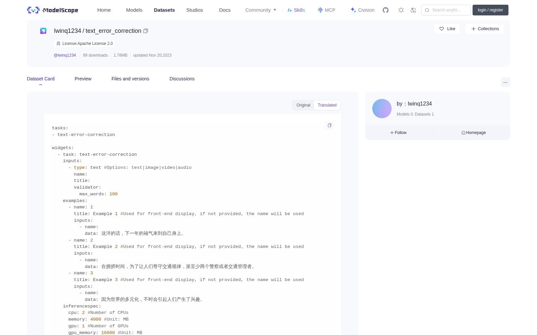Click 'updated Nov 20,2023' text
Viewport: 537px width, 335px height.
tap(152, 55)
